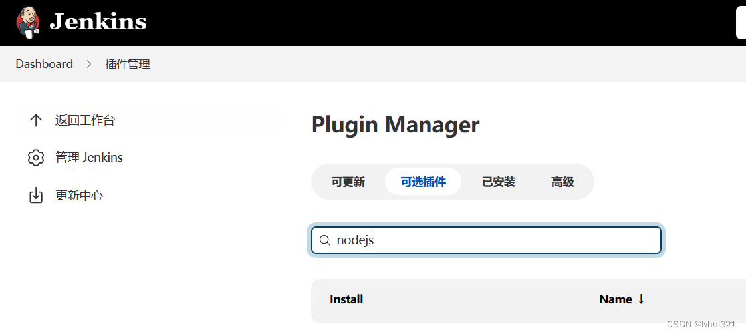
Task: Click the magnifier icon in the plugin search box
Action: 325,240
